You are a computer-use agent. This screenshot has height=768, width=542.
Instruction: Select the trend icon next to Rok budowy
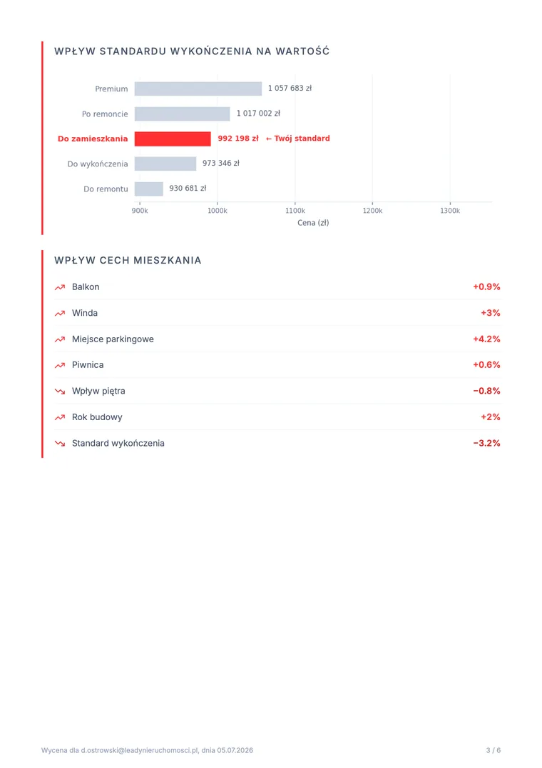[x=60, y=417]
